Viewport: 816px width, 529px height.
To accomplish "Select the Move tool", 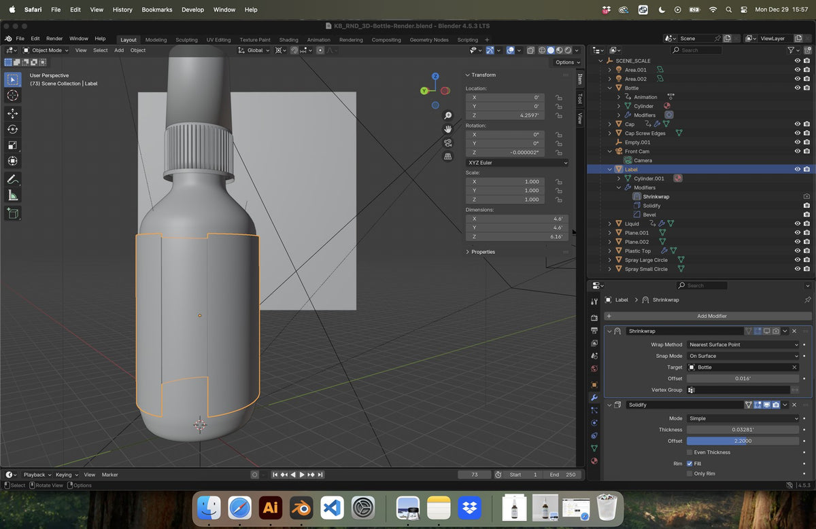I will point(12,113).
